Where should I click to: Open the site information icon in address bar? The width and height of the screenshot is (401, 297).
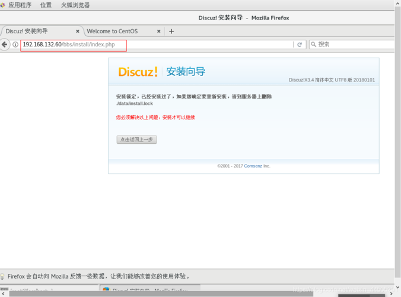pos(15,45)
